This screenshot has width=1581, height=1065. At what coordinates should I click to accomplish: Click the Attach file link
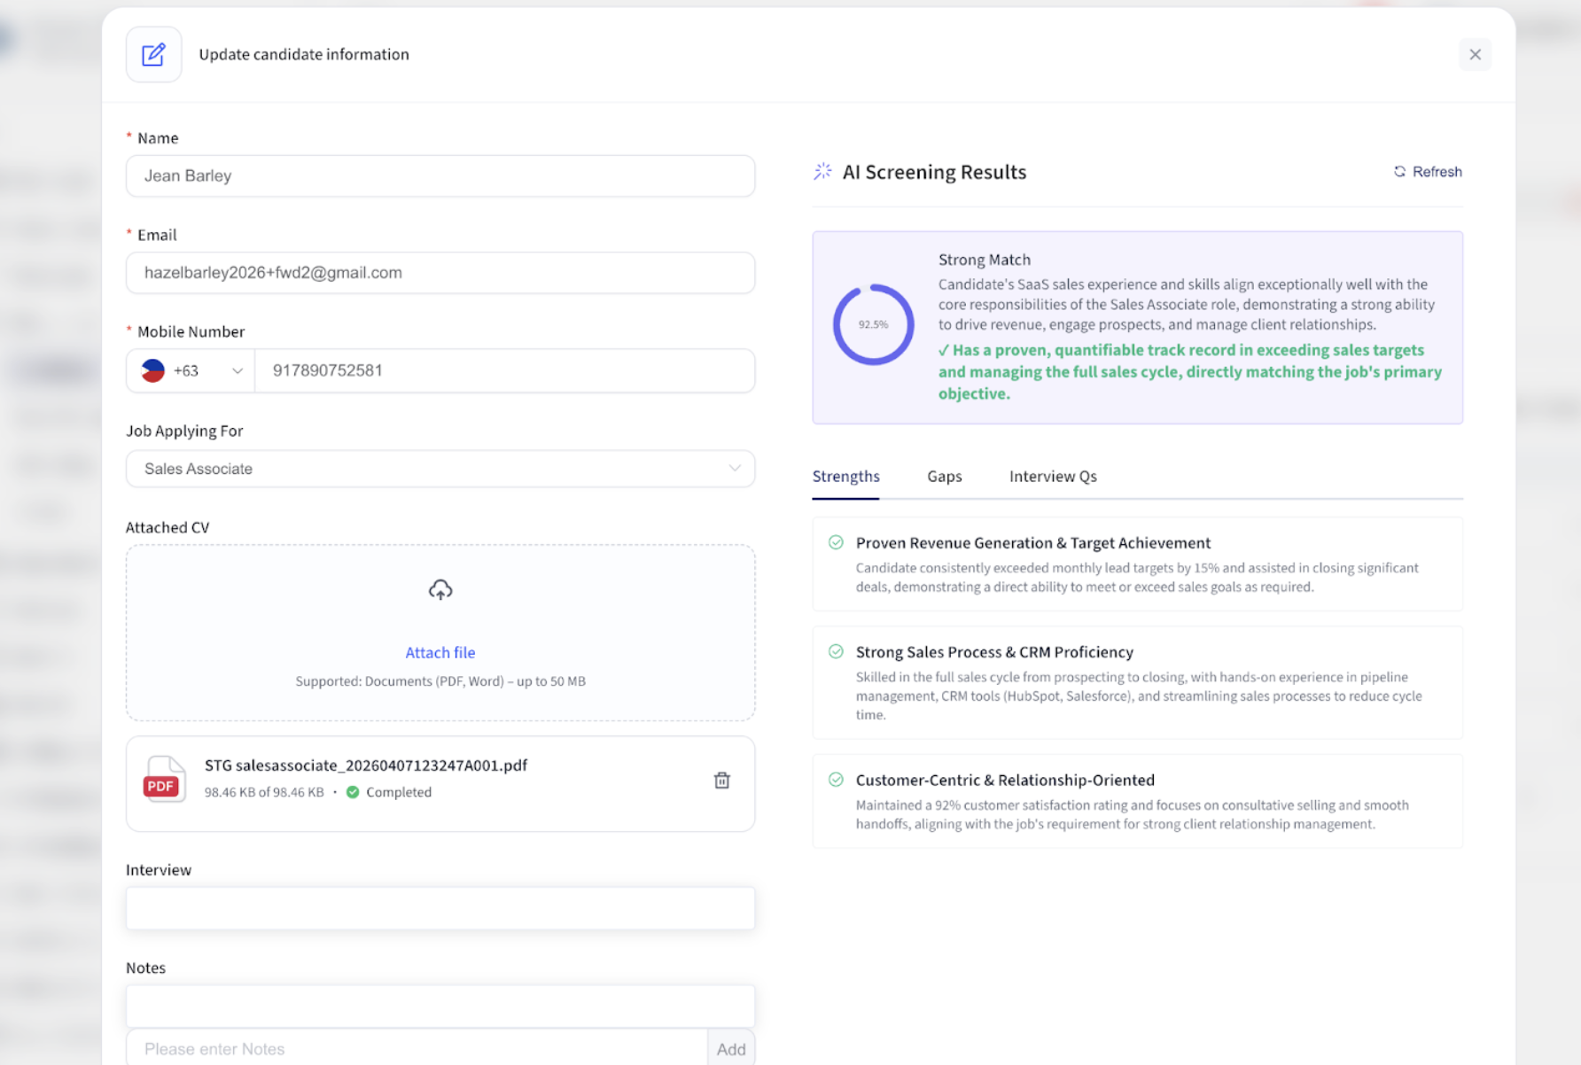click(x=440, y=652)
